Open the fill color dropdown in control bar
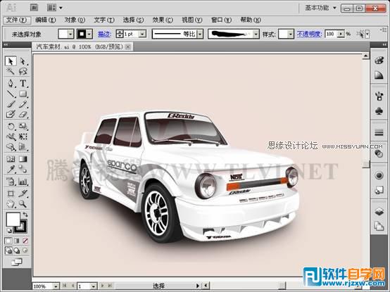This screenshot has width=390, height=292. coord(70,34)
